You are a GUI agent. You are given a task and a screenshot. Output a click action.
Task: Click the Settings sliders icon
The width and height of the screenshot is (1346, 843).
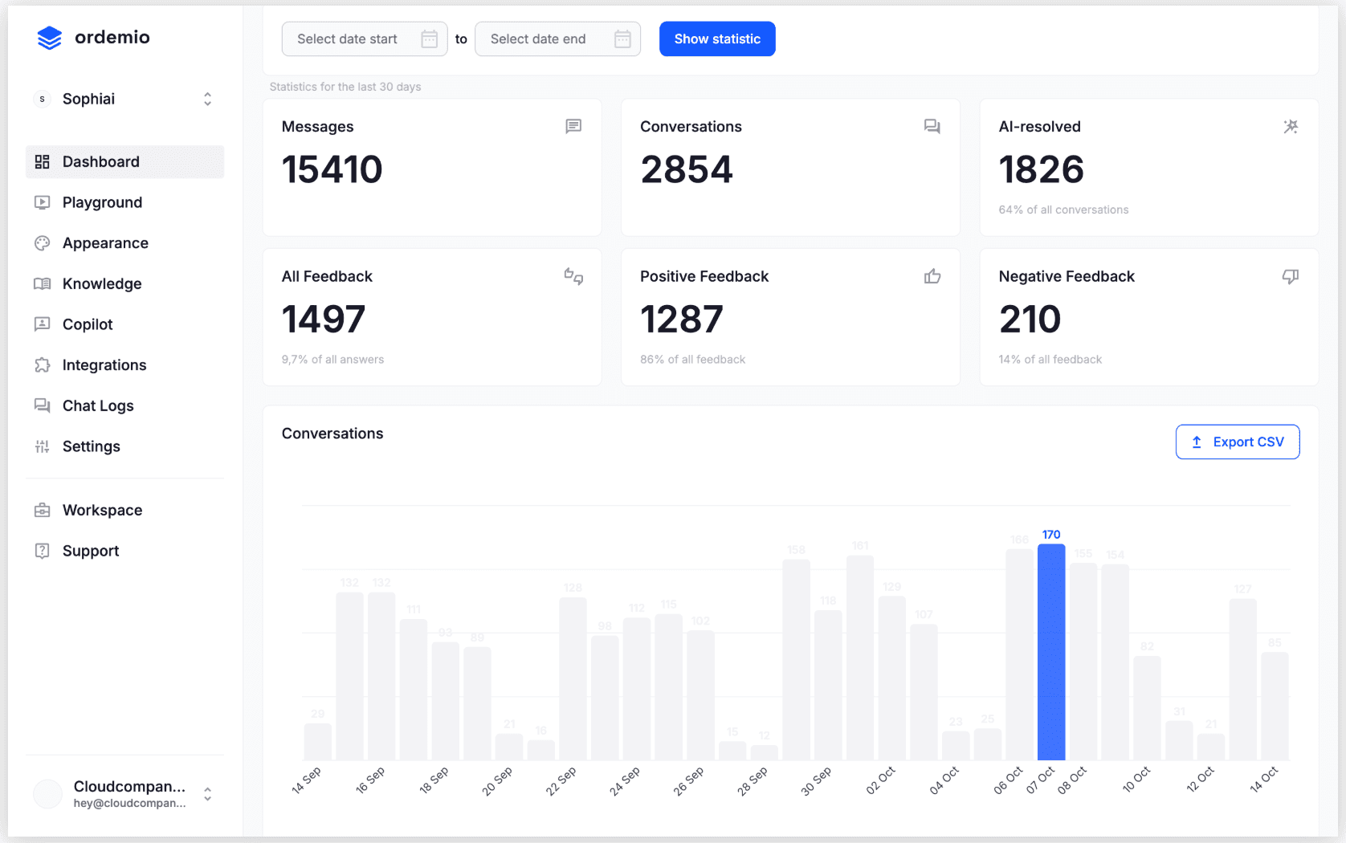(43, 446)
